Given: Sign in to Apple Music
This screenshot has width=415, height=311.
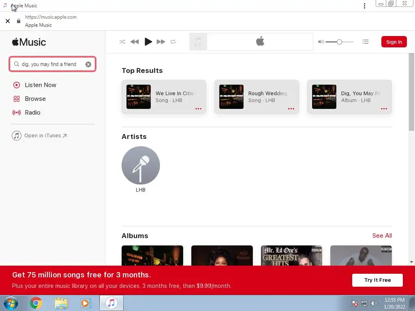Looking at the screenshot, I should click(394, 42).
